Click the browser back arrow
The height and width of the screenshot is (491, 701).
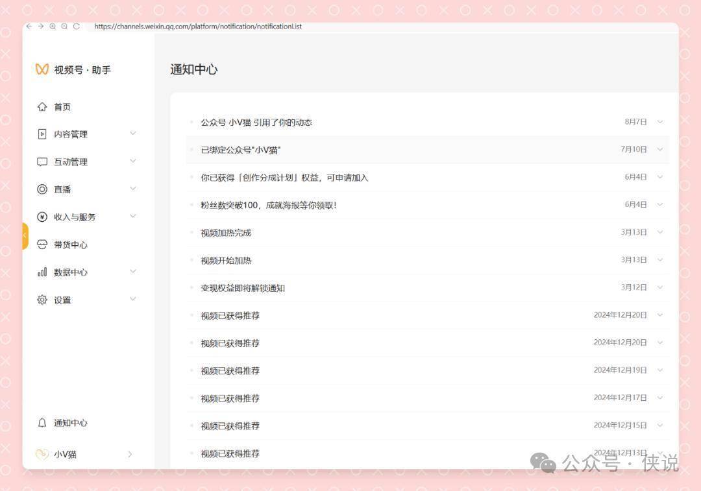tap(29, 27)
